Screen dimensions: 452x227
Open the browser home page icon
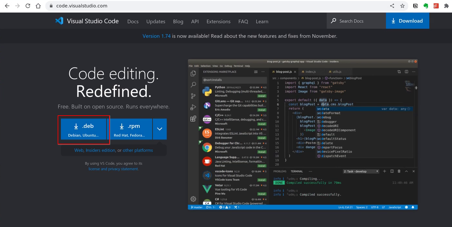[38, 6]
